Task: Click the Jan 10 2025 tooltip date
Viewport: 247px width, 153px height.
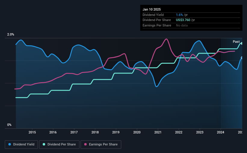Action: (x=152, y=9)
